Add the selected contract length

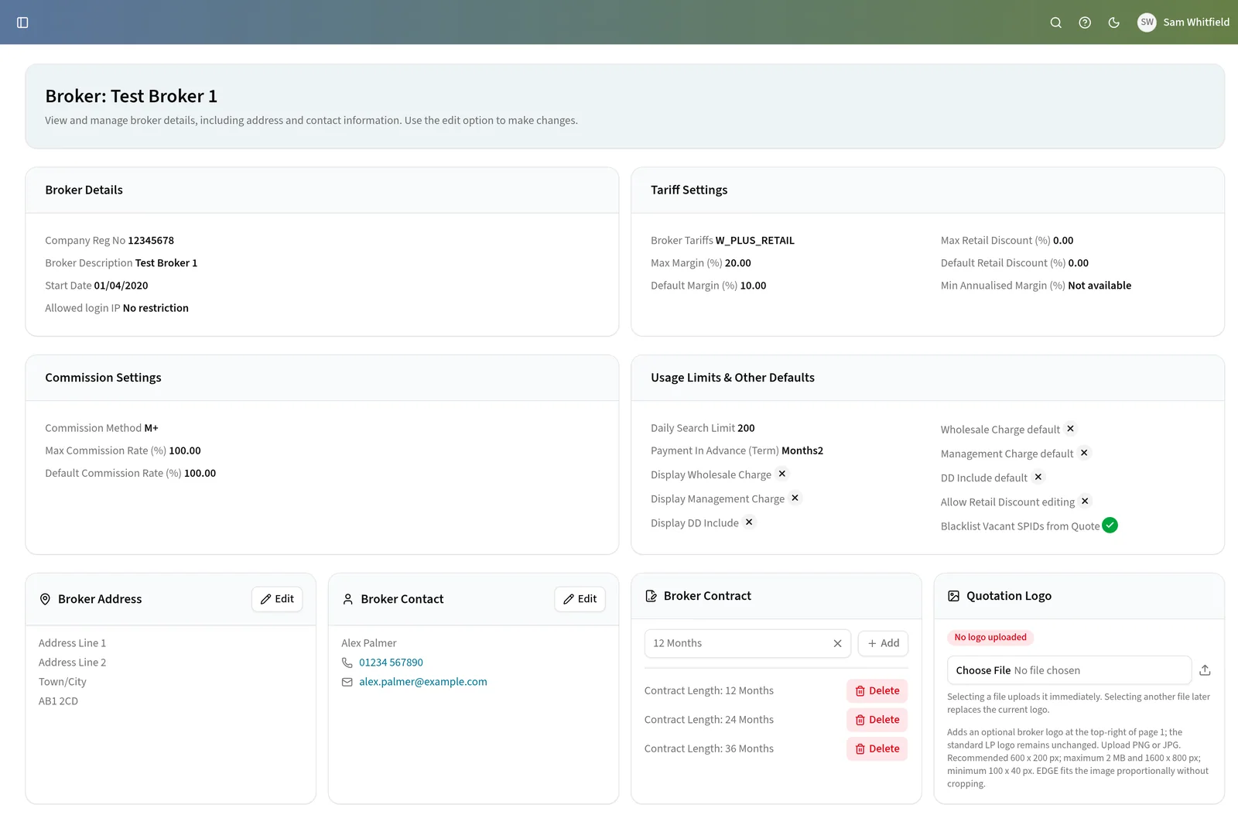pos(883,643)
